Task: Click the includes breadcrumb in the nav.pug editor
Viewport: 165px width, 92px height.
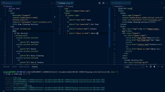Action: click(60, 6)
